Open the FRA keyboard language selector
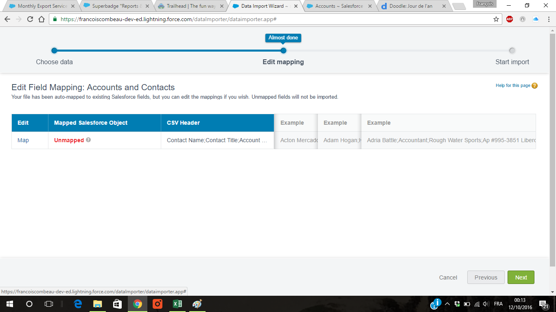 [498, 304]
